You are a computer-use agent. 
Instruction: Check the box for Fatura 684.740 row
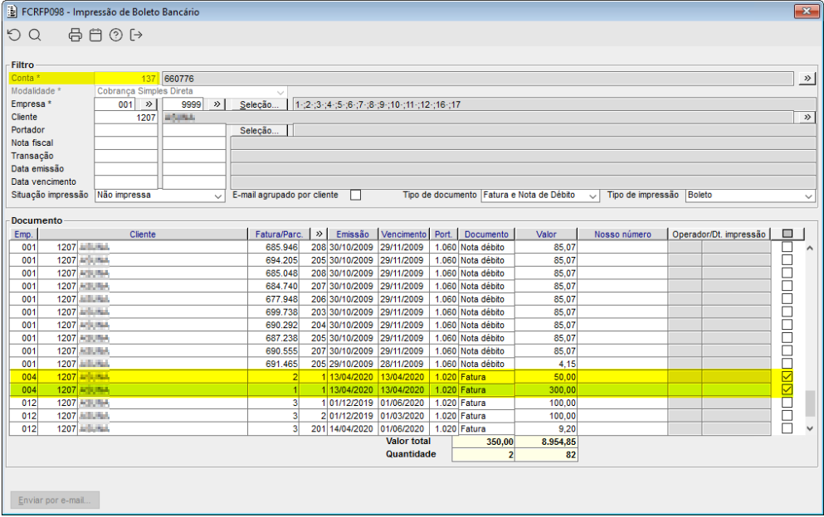tap(787, 286)
